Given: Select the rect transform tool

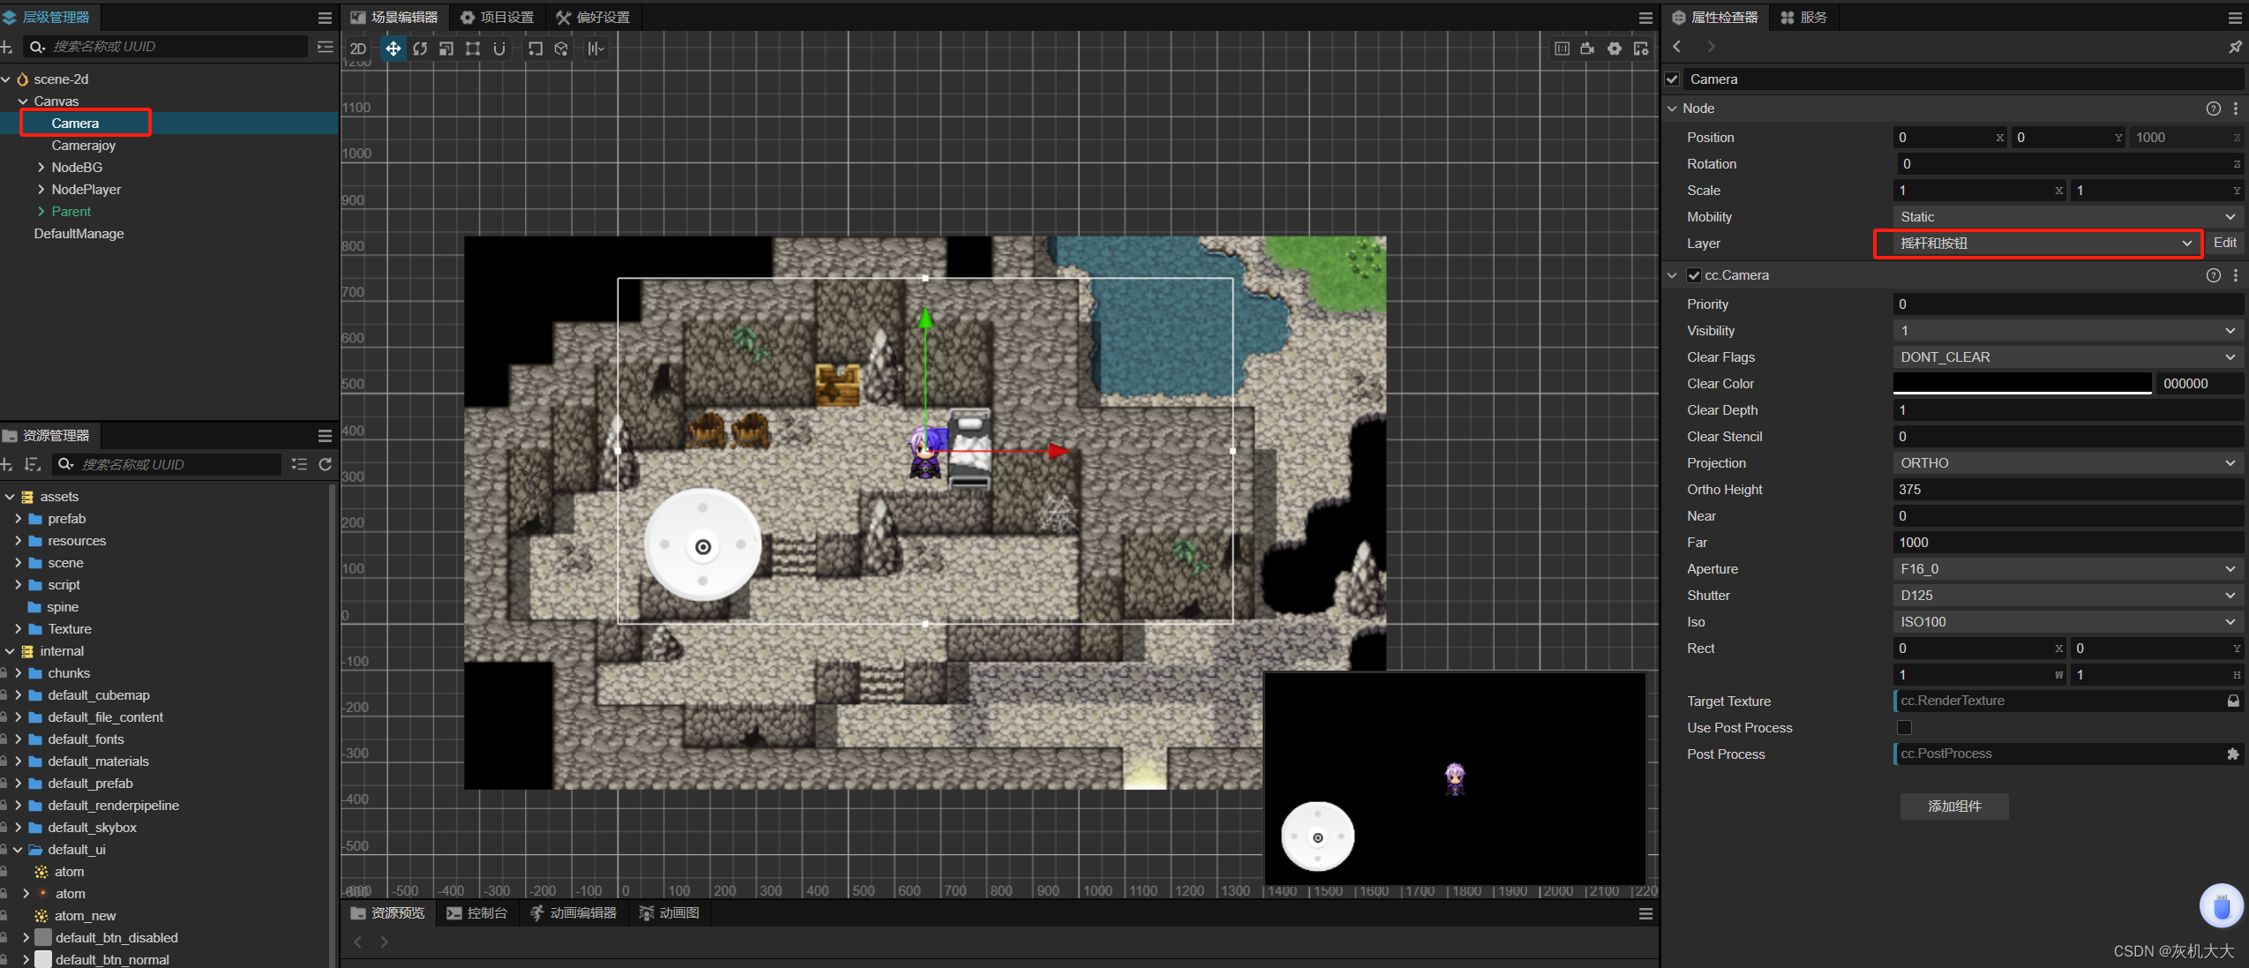Looking at the screenshot, I should click(x=473, y=49).
